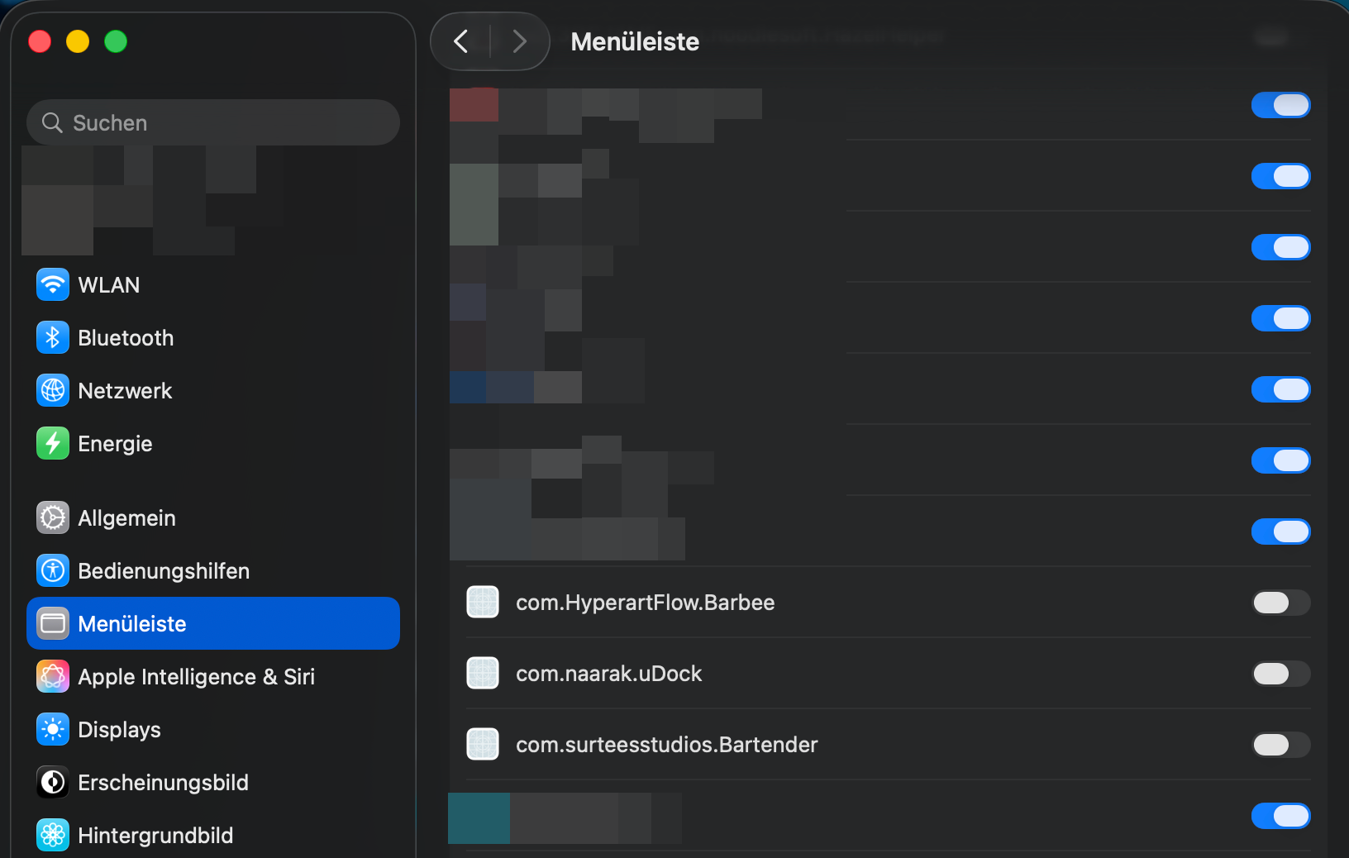Click the Erscheinungsbild appearance icon
The height and width of the screenshot is (858, 1349).
53,783
